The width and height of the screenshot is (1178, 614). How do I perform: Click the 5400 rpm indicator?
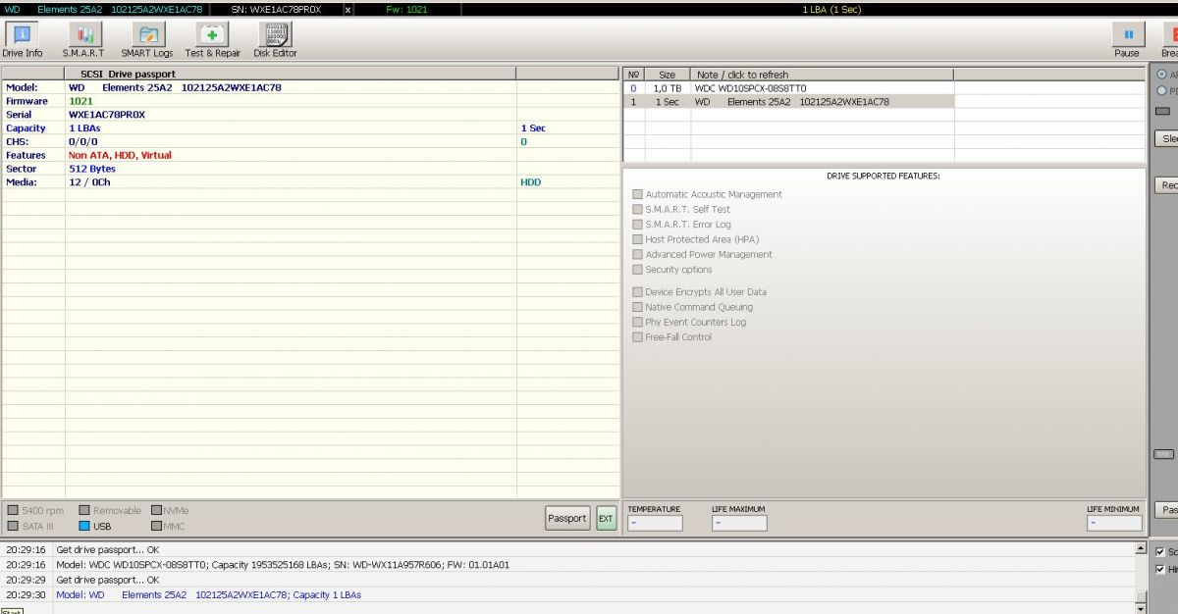tap(13, 511)
